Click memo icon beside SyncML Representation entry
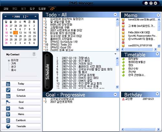The image size is (162, 132). (123, 36)
